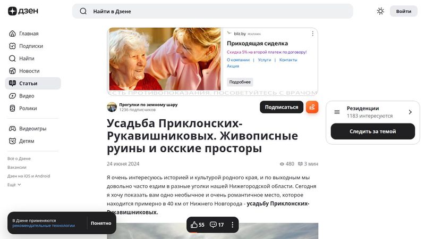Open the Резиденции topic chevron arrow

coord(410,112)
